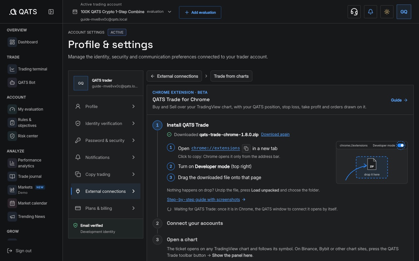Click Add evaluation button
The width and height of the screenshot is (419, 261).
pos(200,12)
